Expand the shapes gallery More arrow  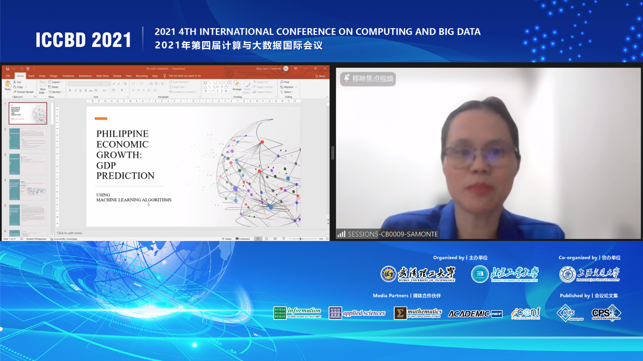230,91
